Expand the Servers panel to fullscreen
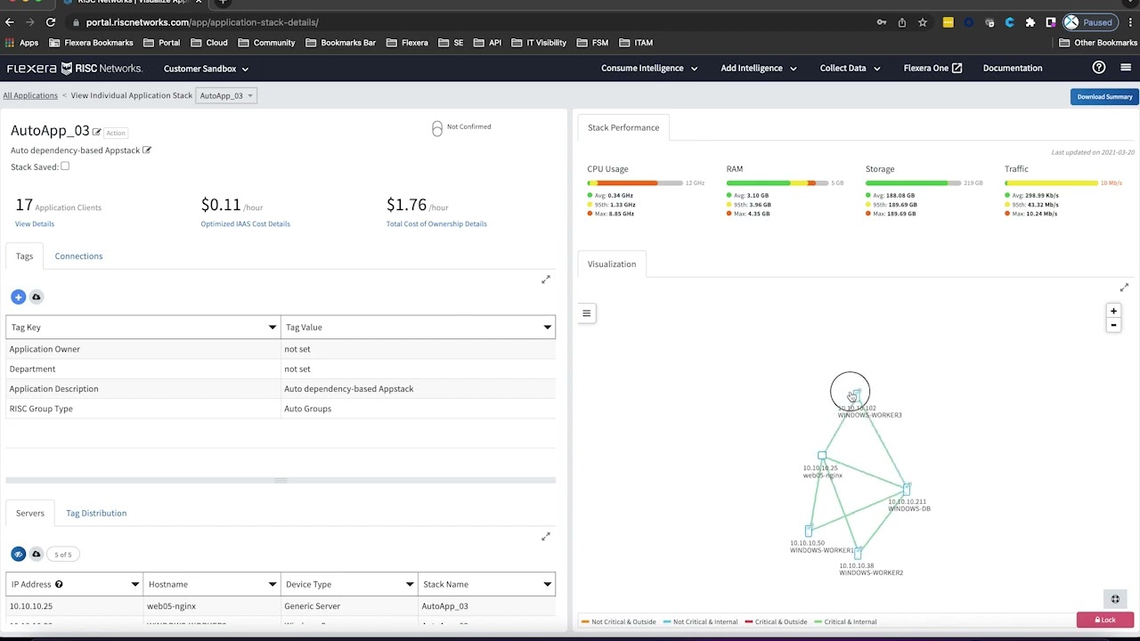Screen dimensions: 1140x641 tap(546, 536)
